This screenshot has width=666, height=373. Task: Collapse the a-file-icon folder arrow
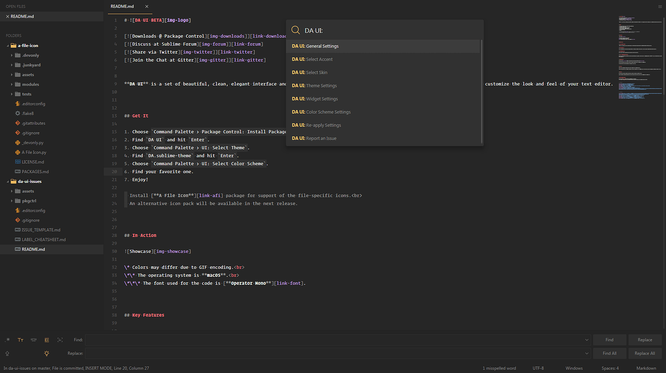coord(7,45)
